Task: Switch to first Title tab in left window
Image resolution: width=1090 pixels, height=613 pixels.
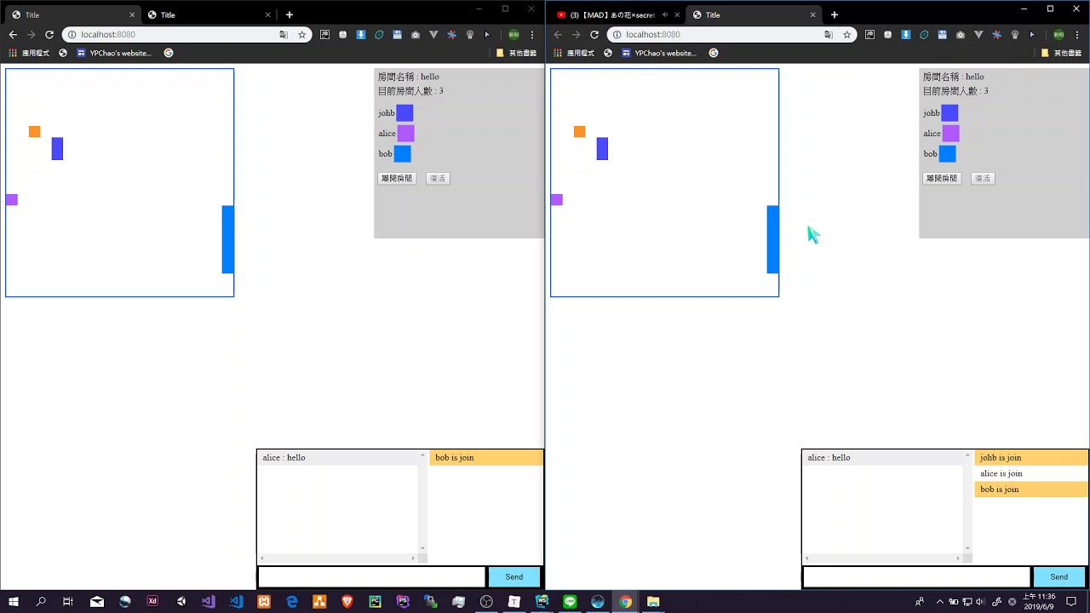Action: (x=72, y=14)
